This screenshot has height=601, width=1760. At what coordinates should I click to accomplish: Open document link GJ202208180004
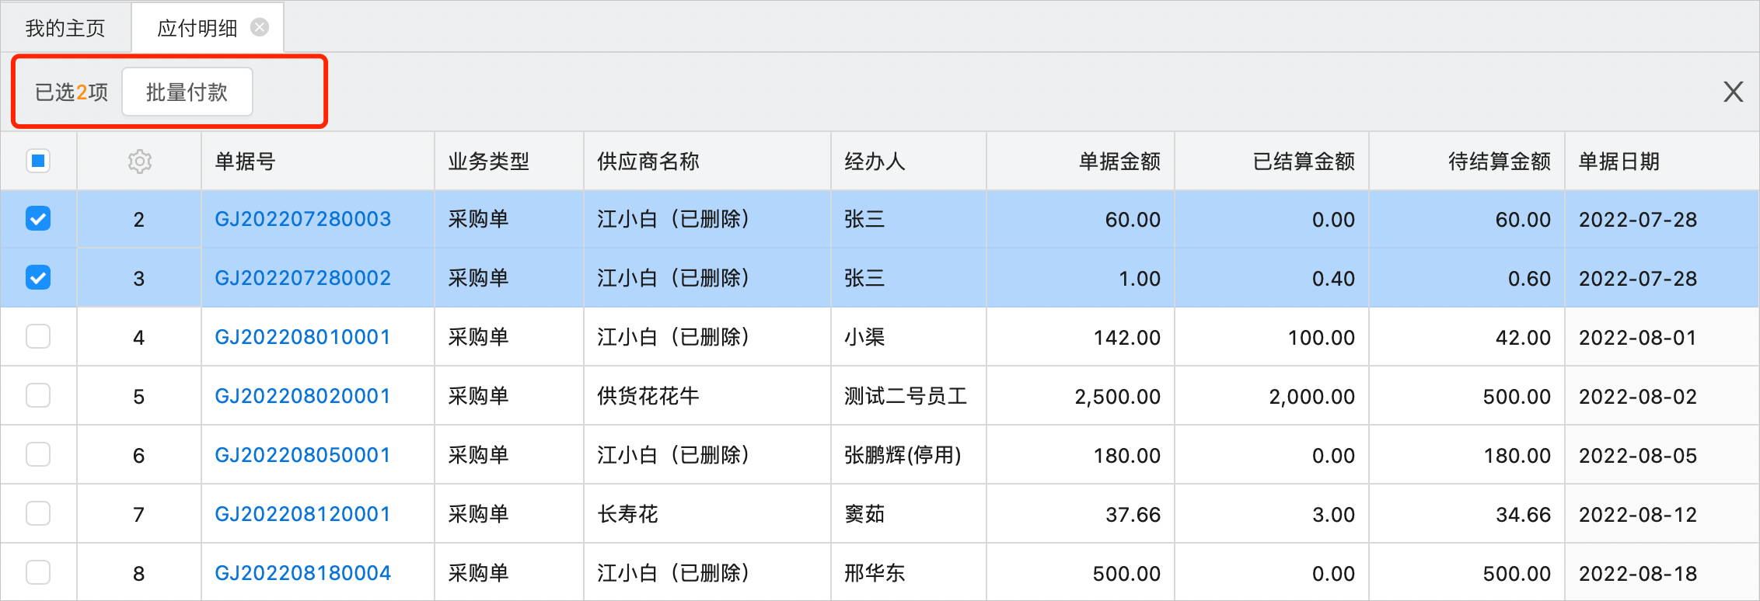302,573
